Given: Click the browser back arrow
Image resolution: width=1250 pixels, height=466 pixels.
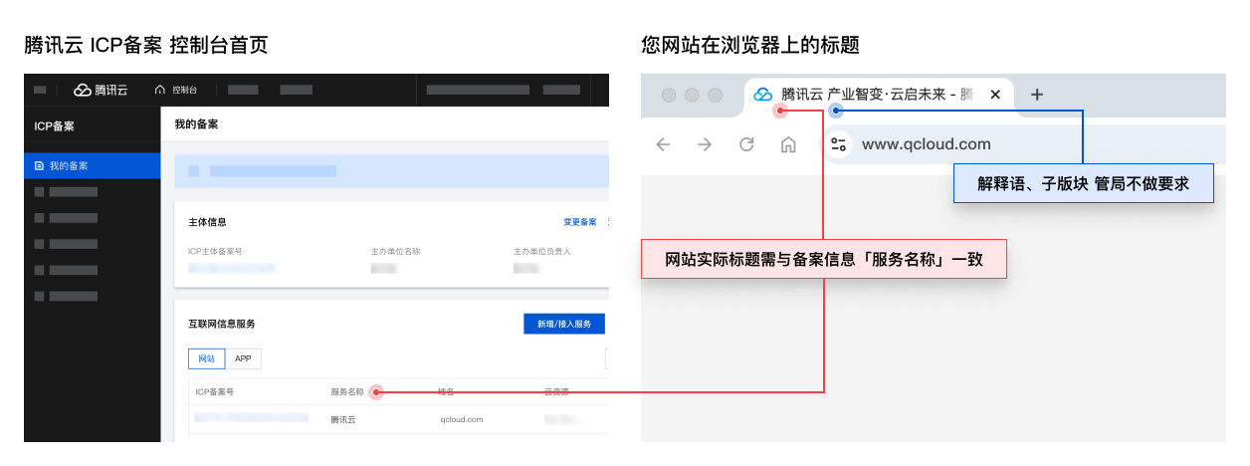Looking at the screenshot, I should pos(663,144).
